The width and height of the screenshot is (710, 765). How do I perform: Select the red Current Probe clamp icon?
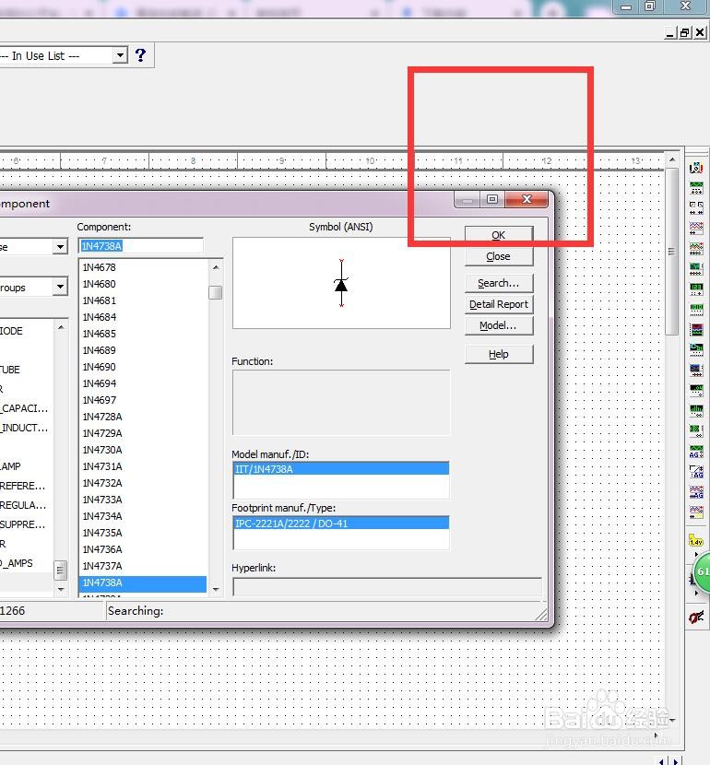696,618
